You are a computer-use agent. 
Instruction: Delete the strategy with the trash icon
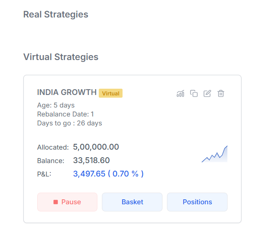tap(221, 94)
